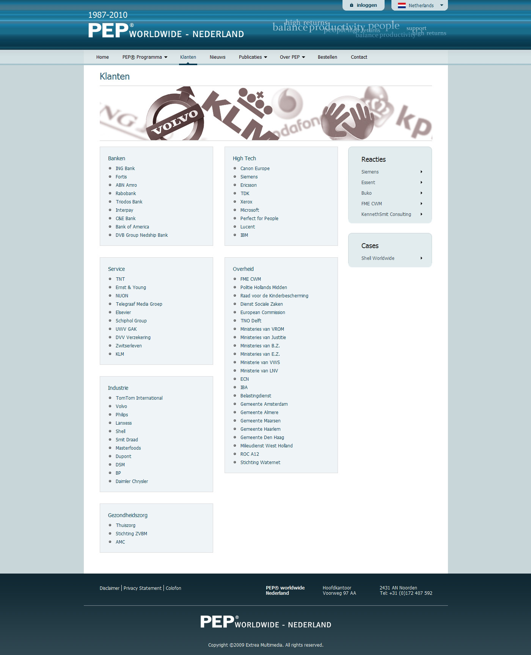This screenshot has width=531, height=655.
Task: Click Masterfoods in Industrie list
Action: click(128, 448)
